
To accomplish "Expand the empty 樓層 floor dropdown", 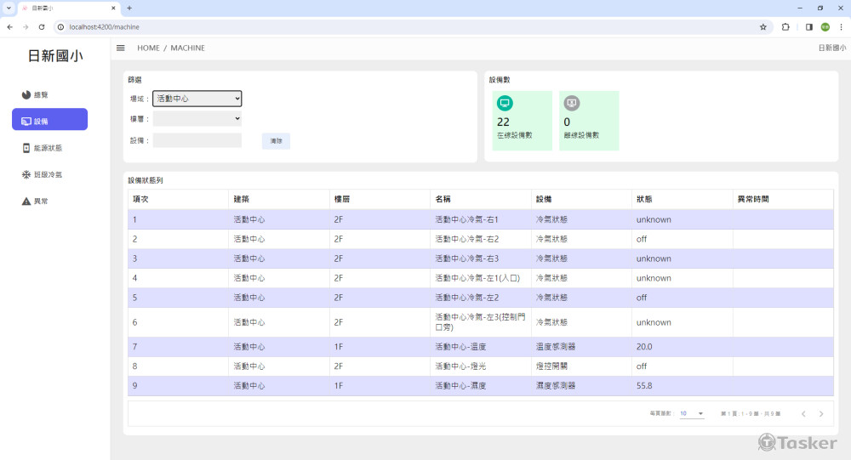I will click(197, 119).
